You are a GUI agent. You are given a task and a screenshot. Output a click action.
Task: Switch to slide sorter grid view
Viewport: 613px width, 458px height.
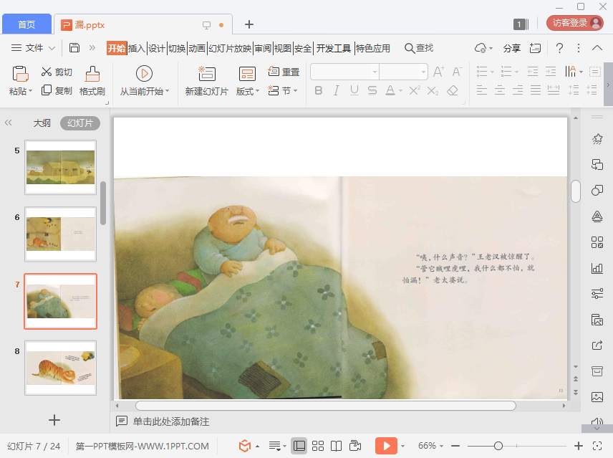(x=318, y=446)
